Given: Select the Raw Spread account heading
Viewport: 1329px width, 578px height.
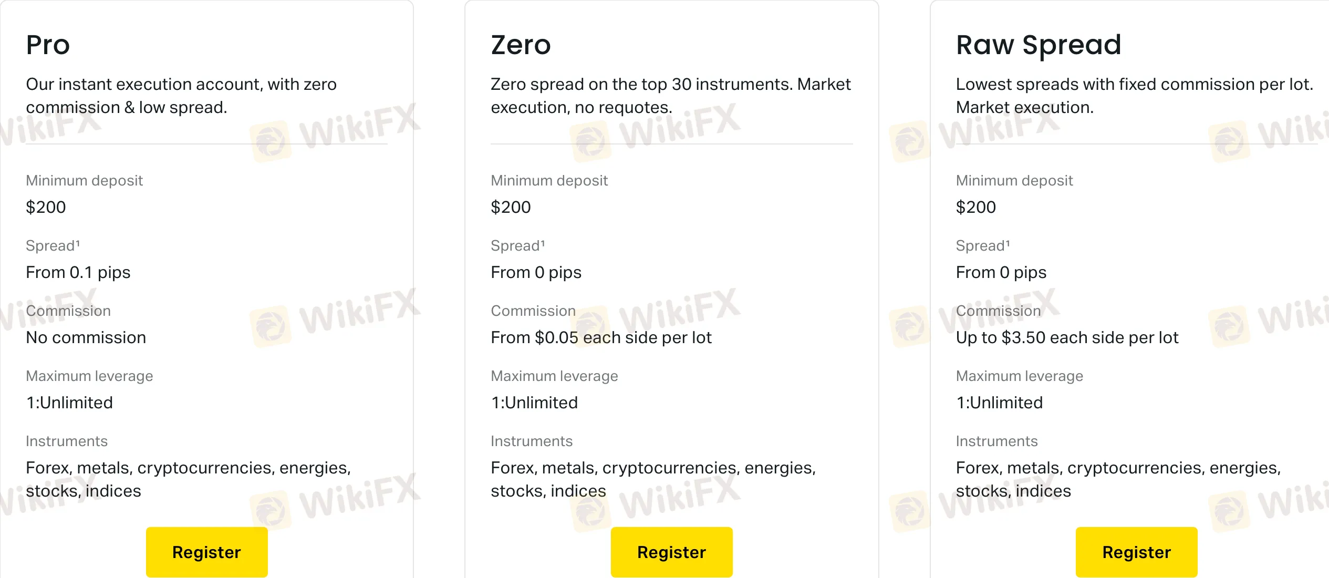Looking at the screenshot, I should tap(1039, 46).
